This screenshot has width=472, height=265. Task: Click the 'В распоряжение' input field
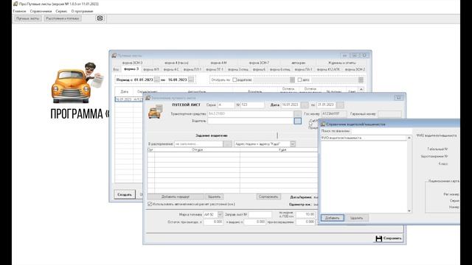pos(198,144)
